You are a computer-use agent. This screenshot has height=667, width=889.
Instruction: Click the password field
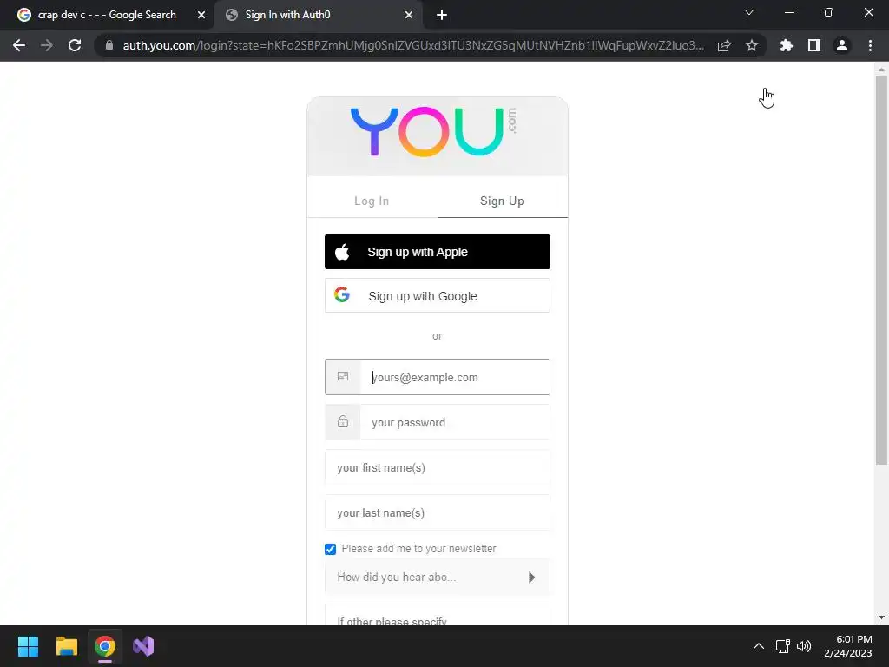click(438, 423)
